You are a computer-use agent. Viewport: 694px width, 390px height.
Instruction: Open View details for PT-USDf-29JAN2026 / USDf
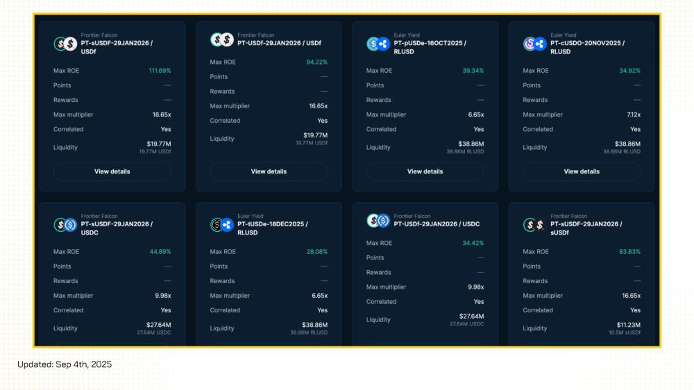click(269, 172)
